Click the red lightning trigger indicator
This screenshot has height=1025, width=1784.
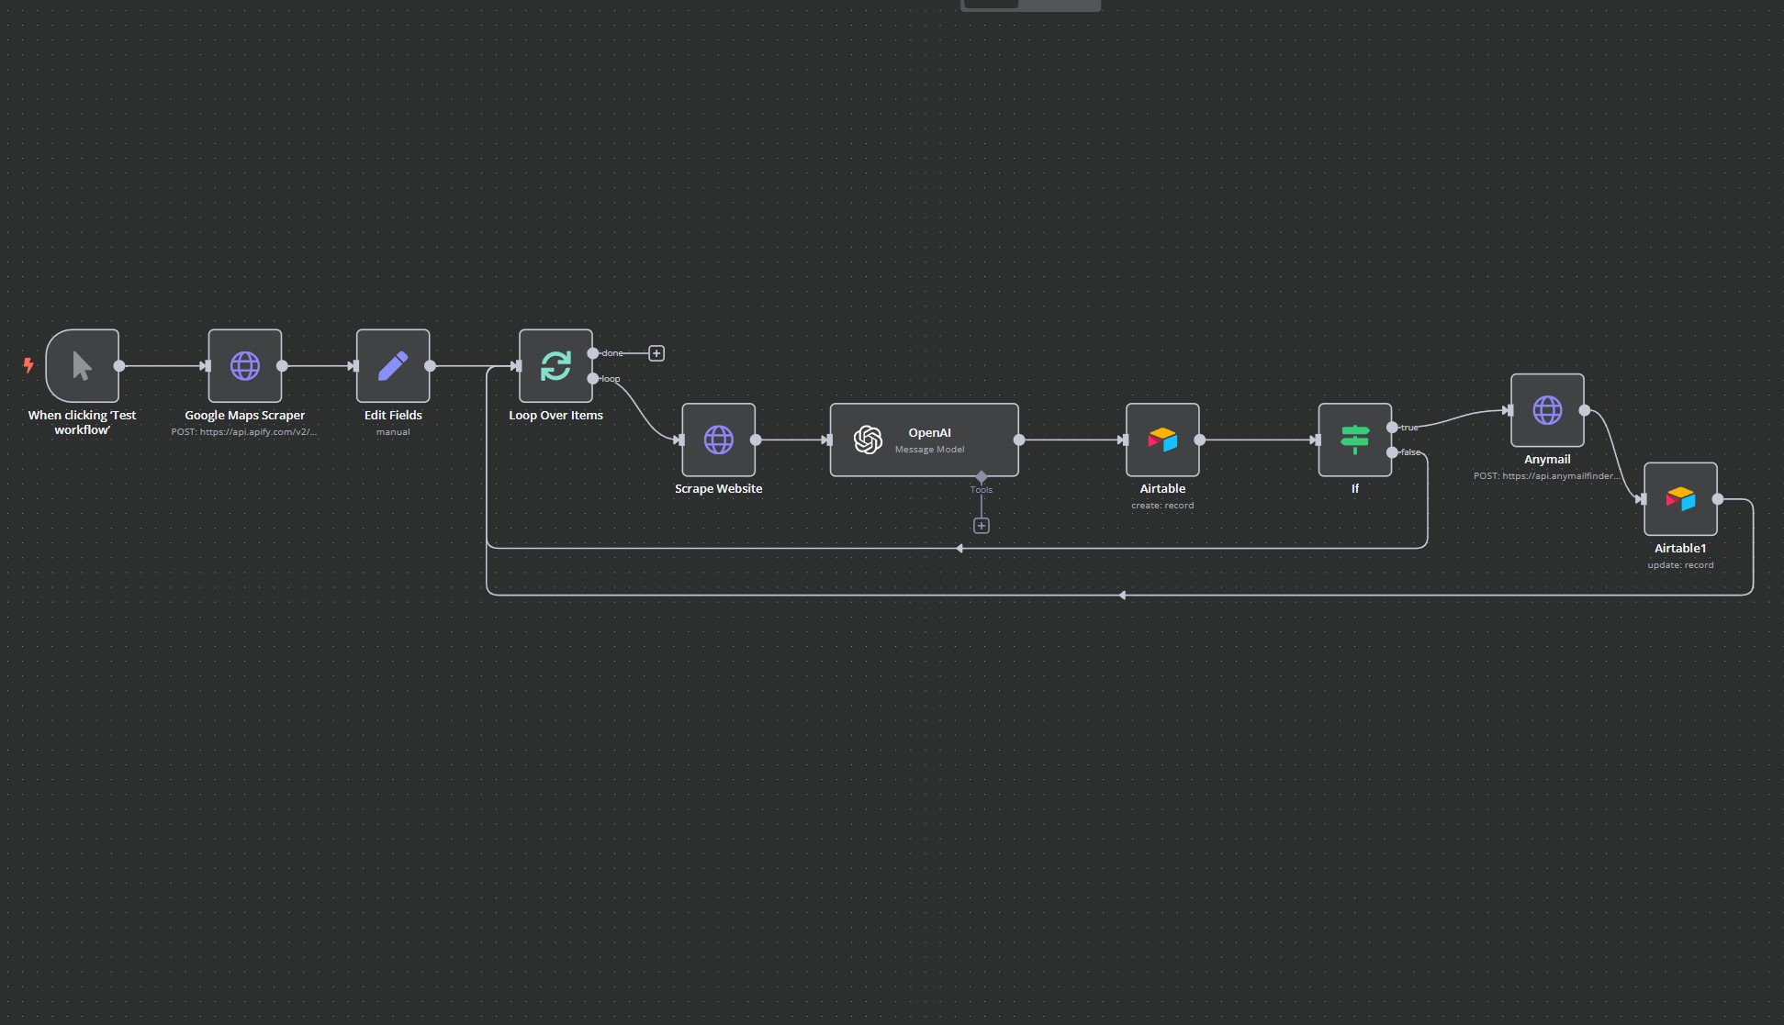click(28, 365)
